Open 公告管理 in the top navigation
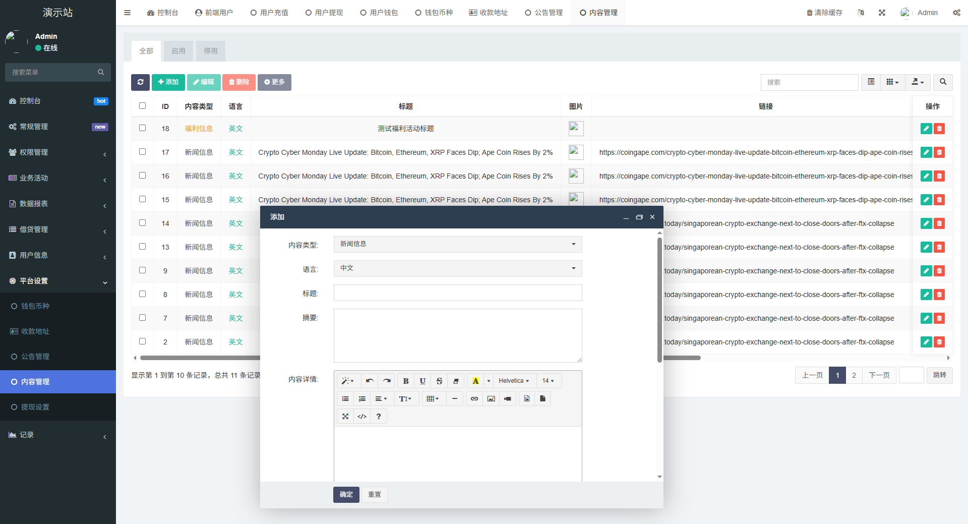968x524 pixels. (x=543, y=12)
